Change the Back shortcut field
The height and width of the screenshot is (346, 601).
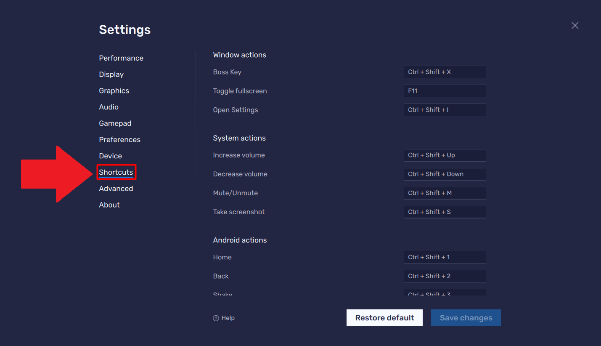(x=445, y=276)
